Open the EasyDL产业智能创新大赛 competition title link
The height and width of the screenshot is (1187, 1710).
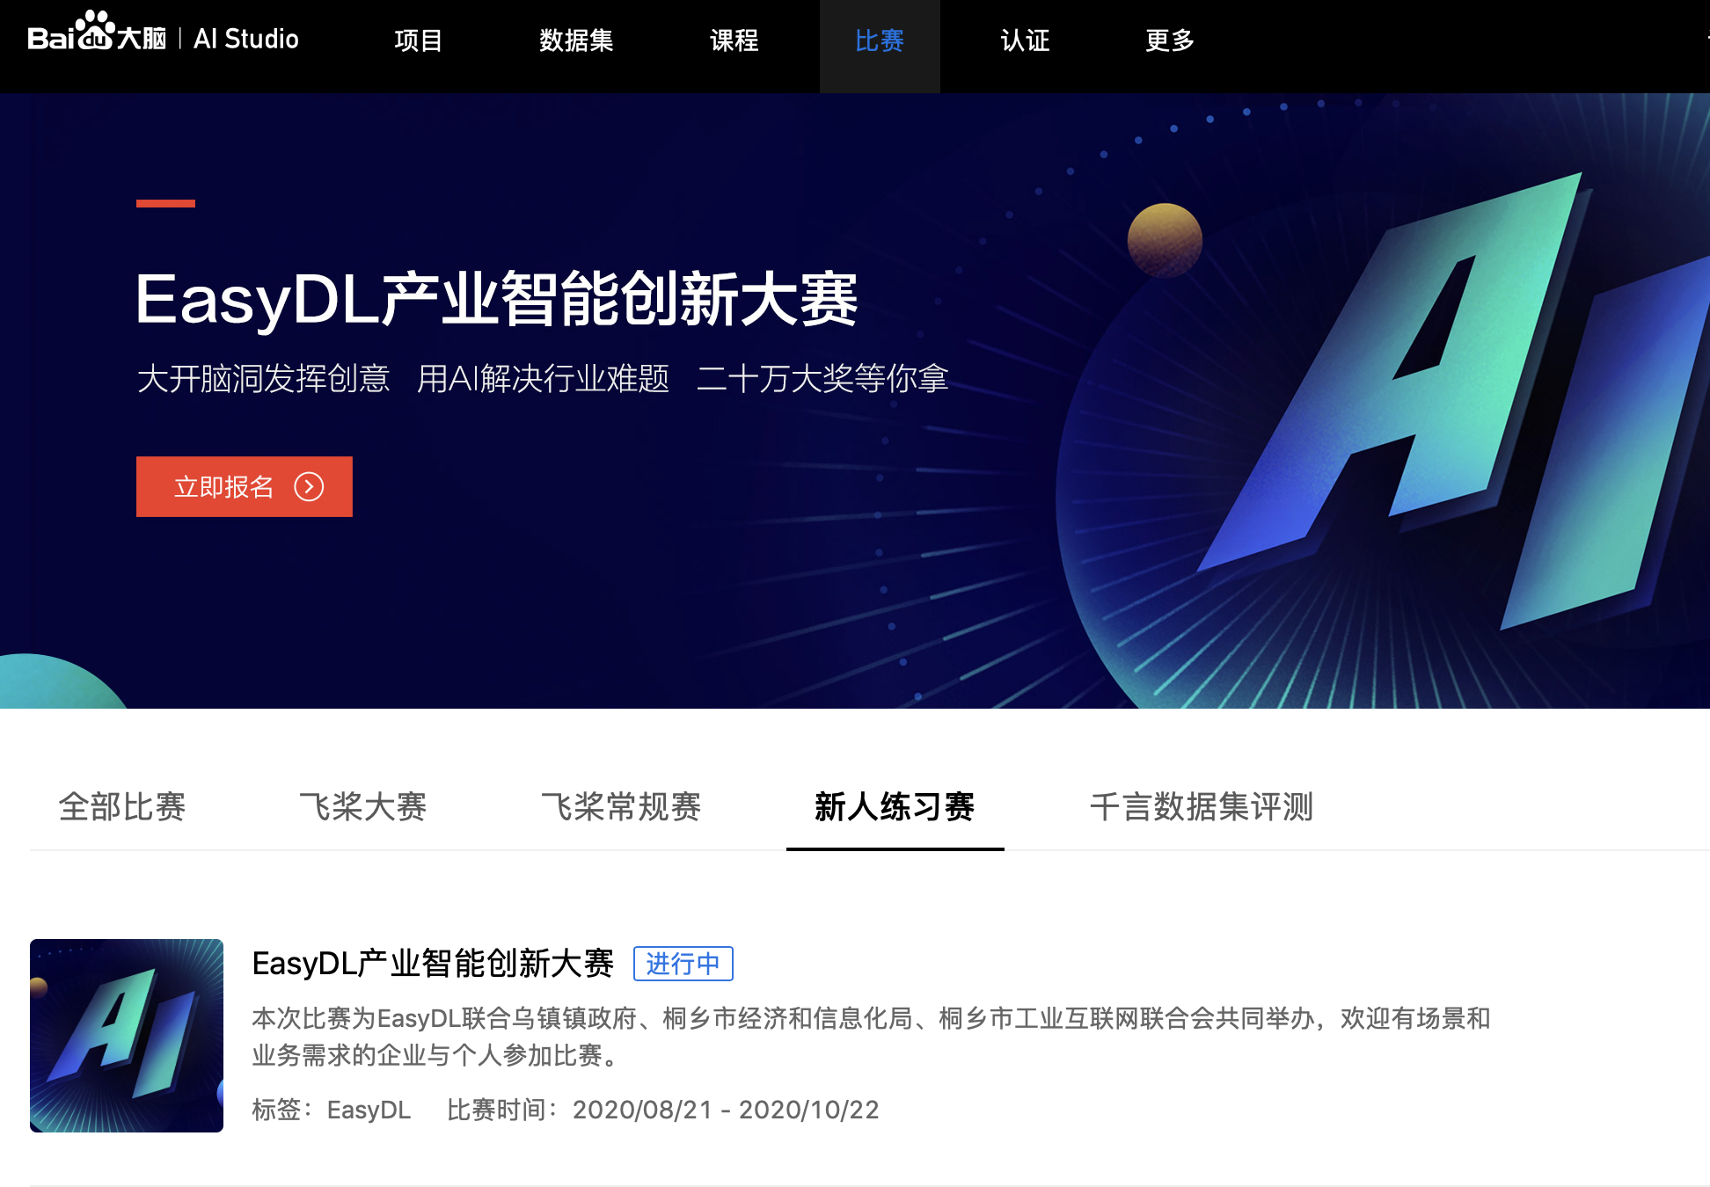tap(433, 964)
